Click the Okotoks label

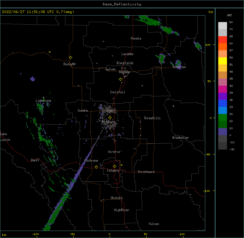point(117,198)
